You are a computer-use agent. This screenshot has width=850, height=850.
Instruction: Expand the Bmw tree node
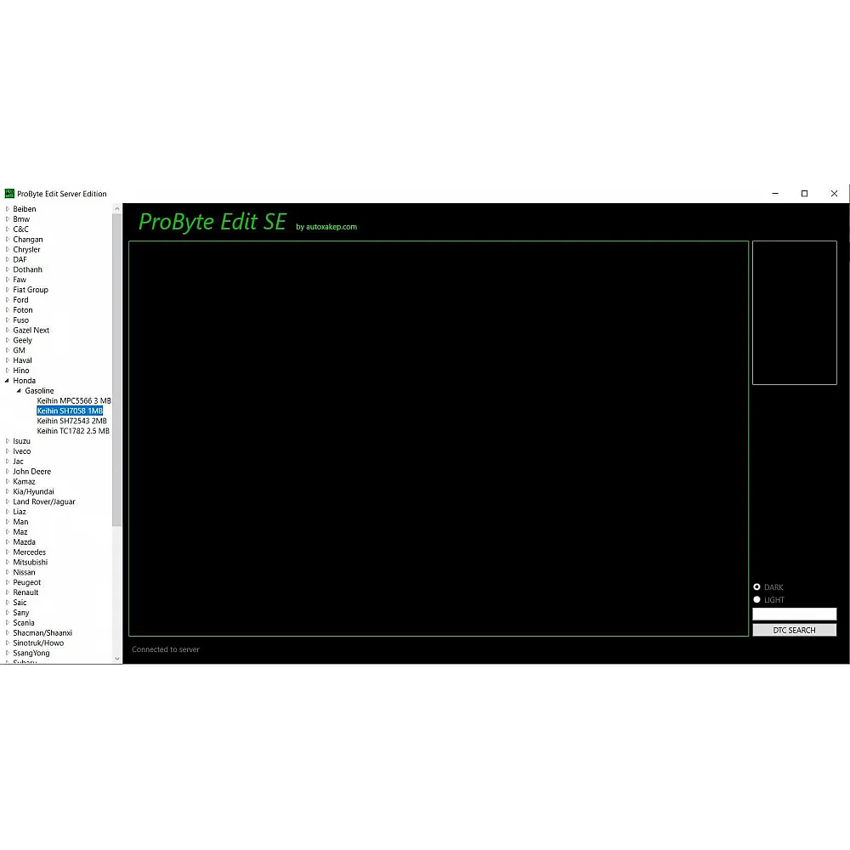pos(8,219)
